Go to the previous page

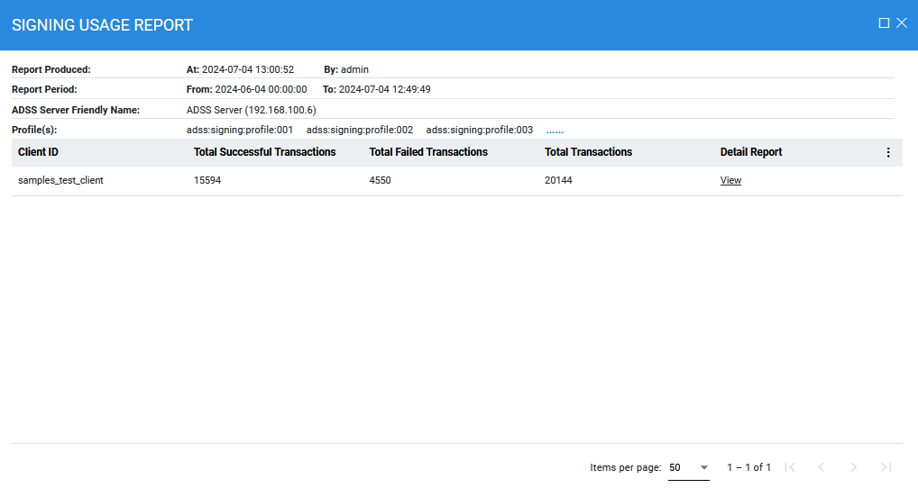[x=821, y=467]
